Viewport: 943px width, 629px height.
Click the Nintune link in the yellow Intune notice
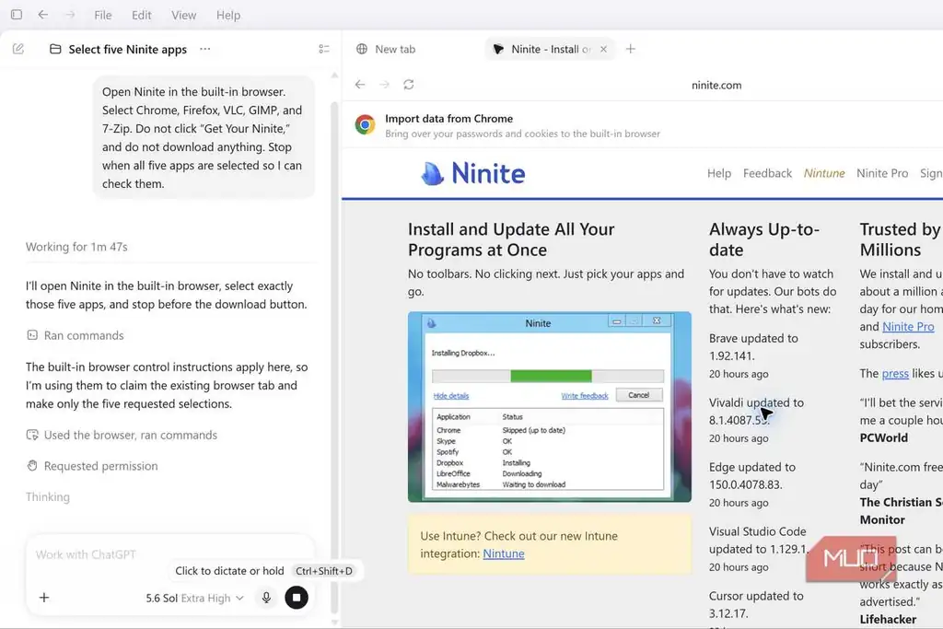(504, 553)
